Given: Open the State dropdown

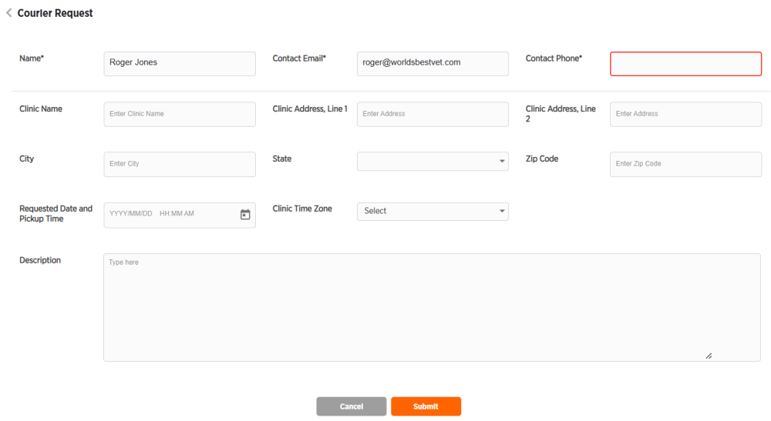Looking at the screenshot, I should click(433, 161).
